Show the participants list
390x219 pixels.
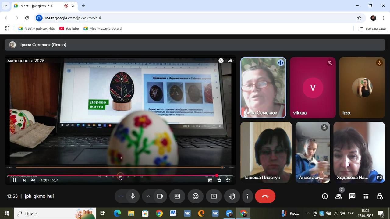pyautogui.click(x=339, y=196)
